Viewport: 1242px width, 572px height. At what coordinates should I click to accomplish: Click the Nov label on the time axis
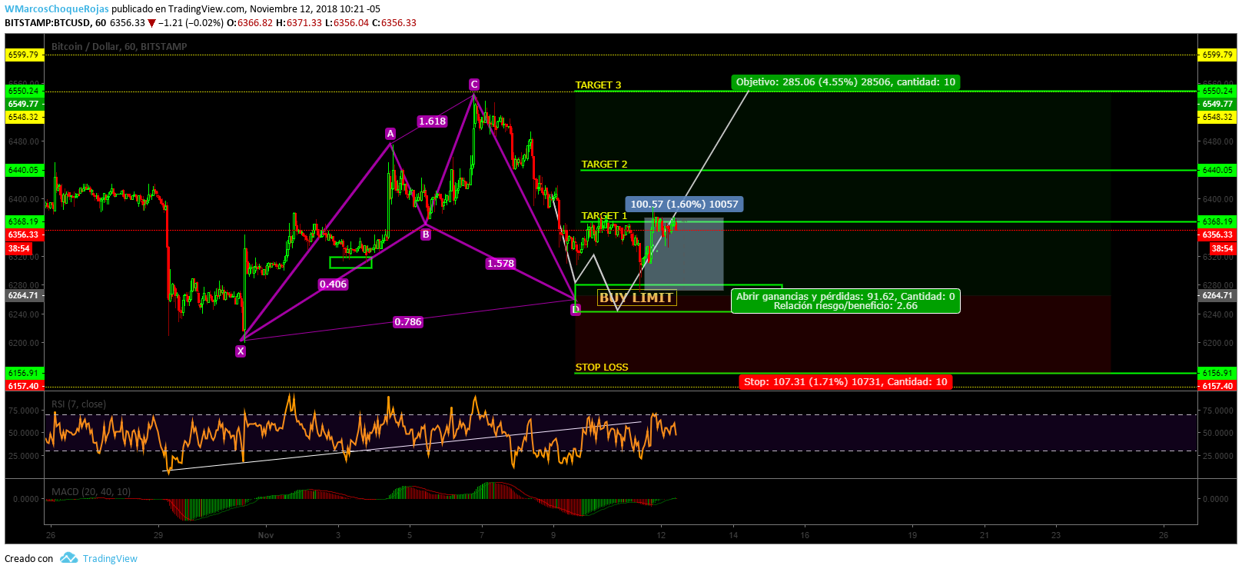coord(266,535)
